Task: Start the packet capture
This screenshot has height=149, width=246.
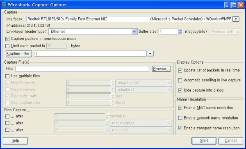Action: click(x=204, y=141)
